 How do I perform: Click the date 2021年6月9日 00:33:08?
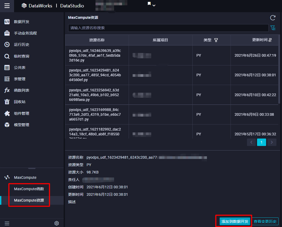pos(254,114)
